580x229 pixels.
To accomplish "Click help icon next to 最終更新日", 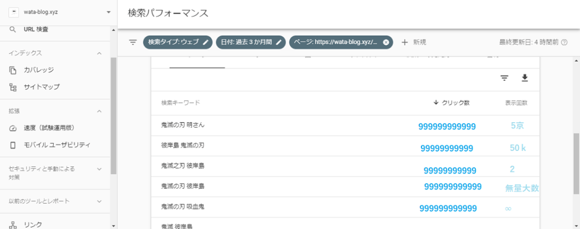I will tap(564, 42).
